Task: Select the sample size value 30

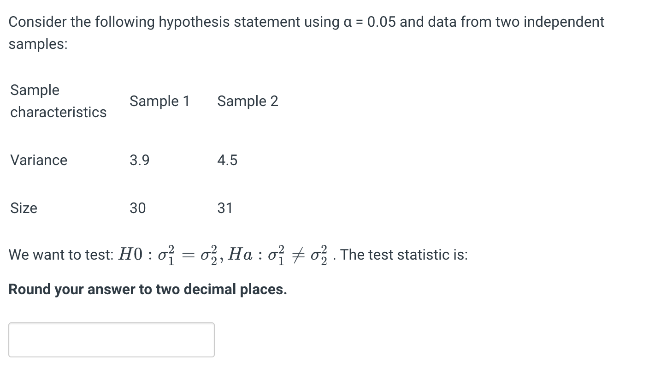Action: 137,208
